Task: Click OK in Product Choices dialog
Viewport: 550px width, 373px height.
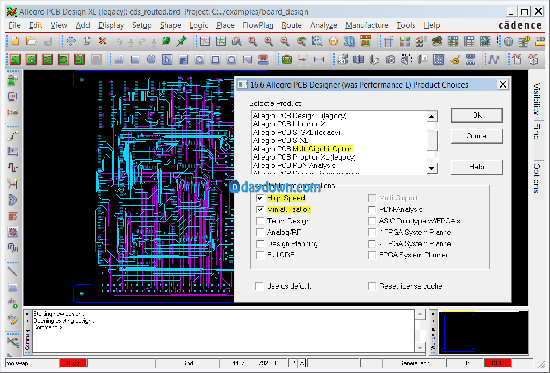Action: click(476, 116)
